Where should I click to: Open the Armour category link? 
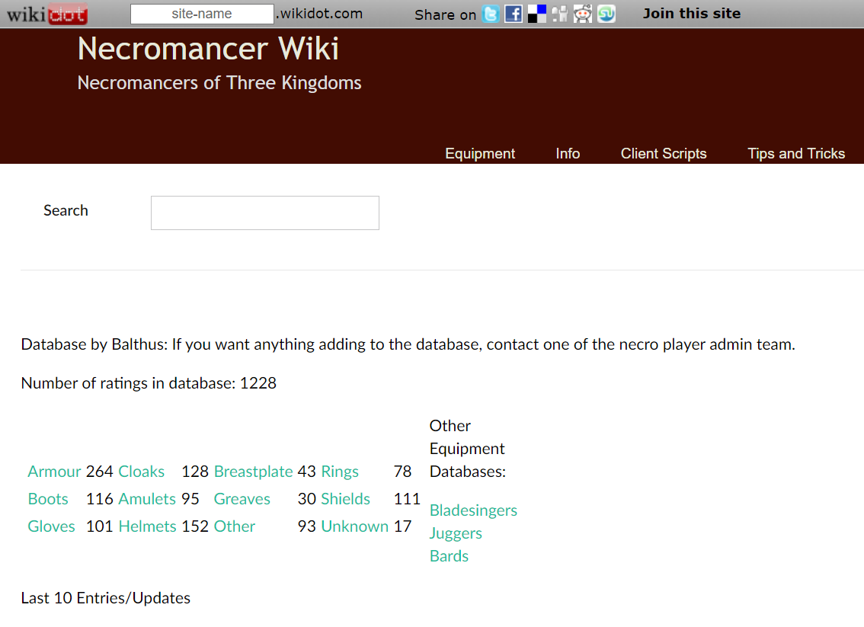click(54, 472)
